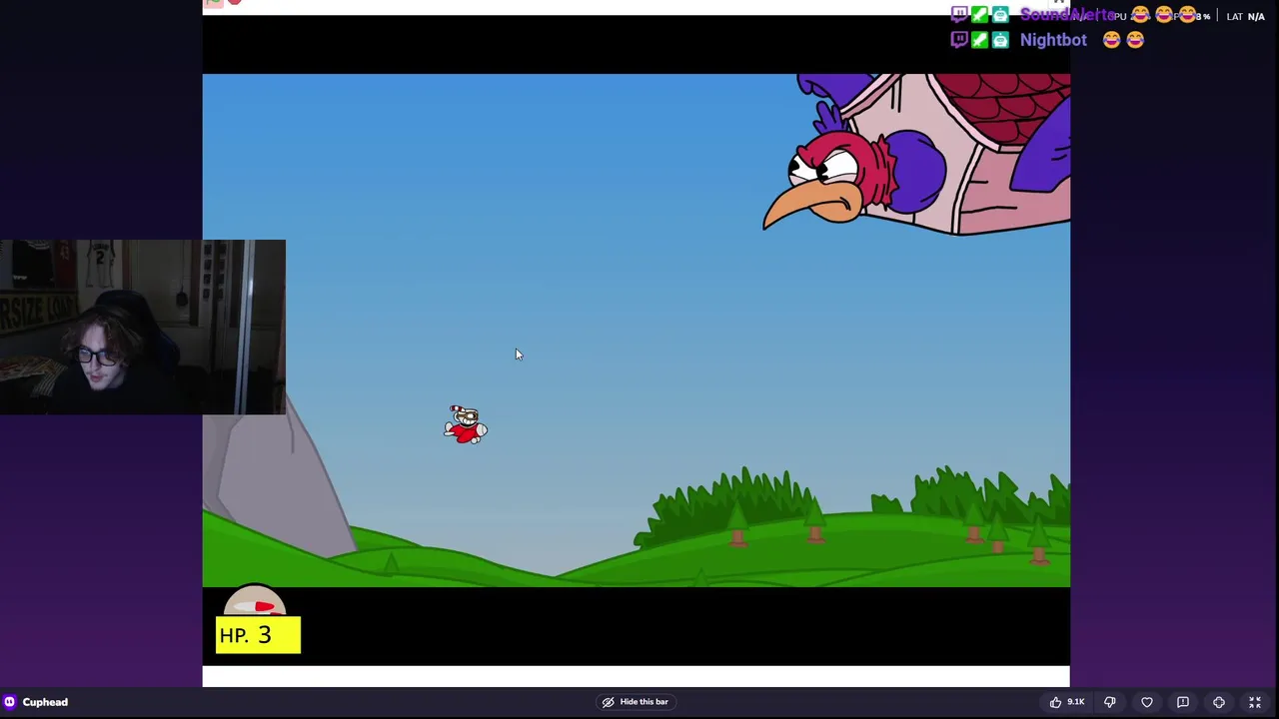Click the 9.1K like count

click(x=1076, y=702)
